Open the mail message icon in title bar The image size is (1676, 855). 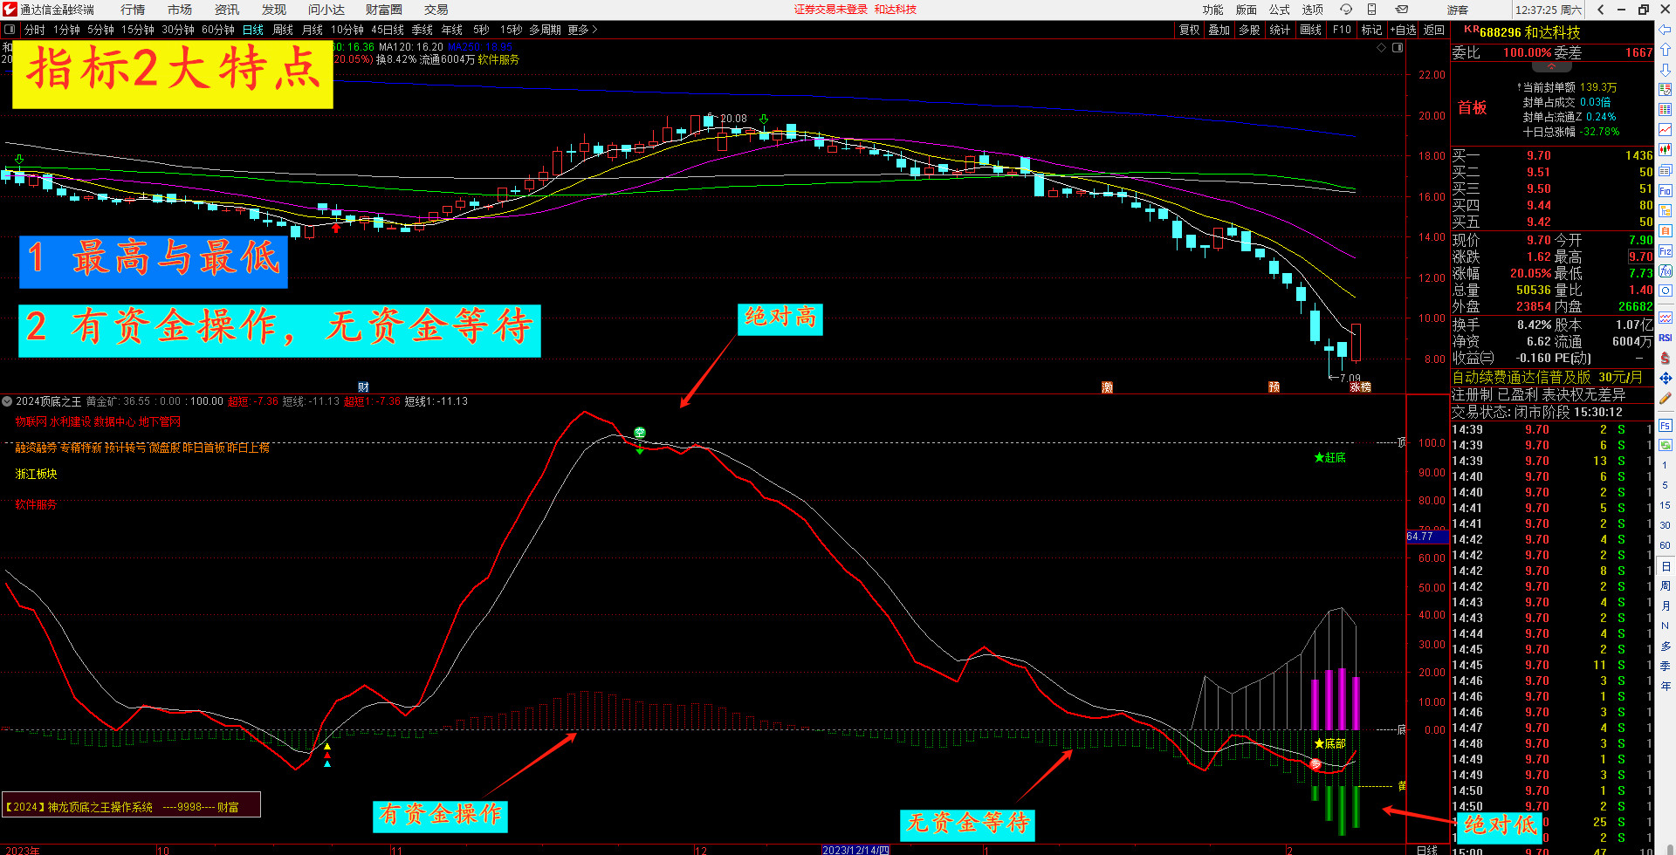1401,10
